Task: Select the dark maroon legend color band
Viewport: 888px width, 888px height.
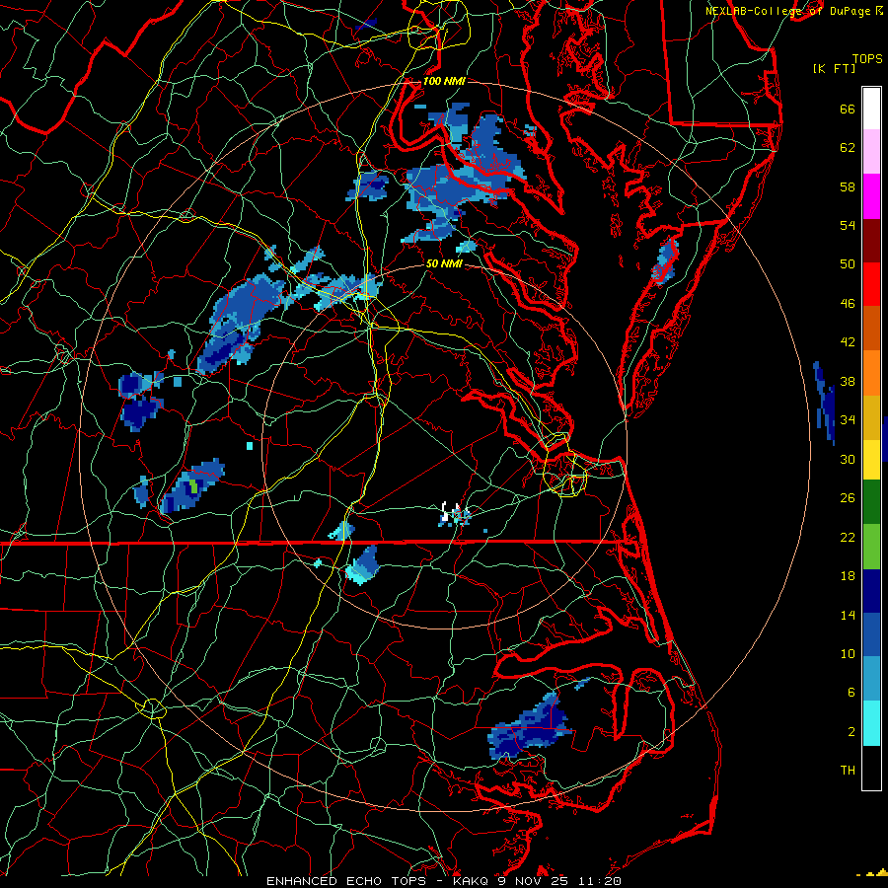Action: [871, 241]
